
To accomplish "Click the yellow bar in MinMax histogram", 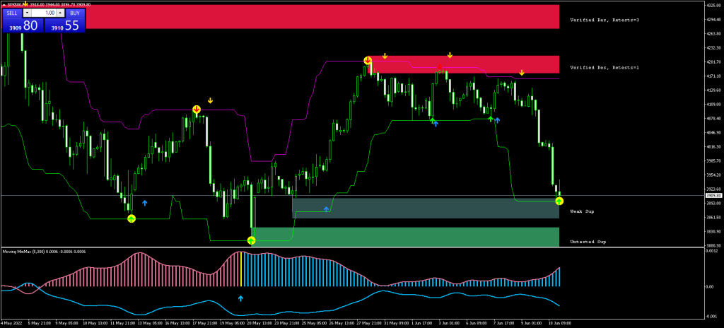I will 242,269.
